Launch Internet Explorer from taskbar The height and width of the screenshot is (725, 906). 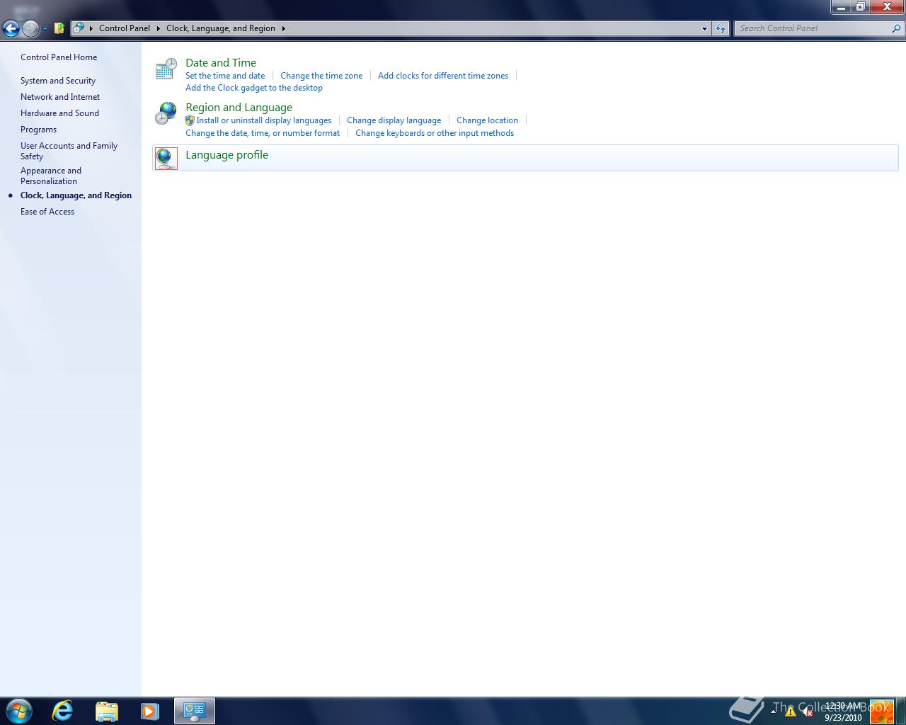tap(62, 710)
